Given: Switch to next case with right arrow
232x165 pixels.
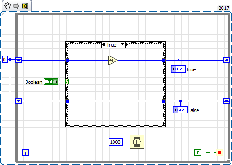Looking at the screenshot, I should 127,44.
